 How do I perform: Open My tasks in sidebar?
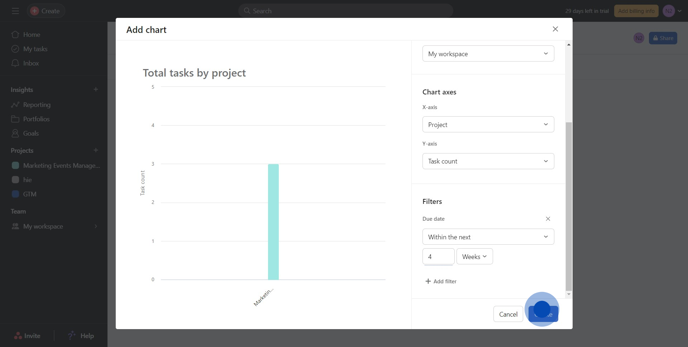35,49
